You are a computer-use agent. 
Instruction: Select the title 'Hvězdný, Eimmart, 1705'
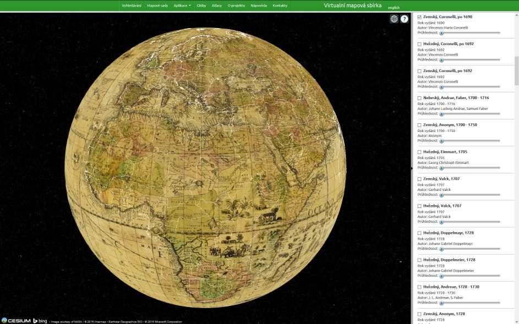point(445,152)
